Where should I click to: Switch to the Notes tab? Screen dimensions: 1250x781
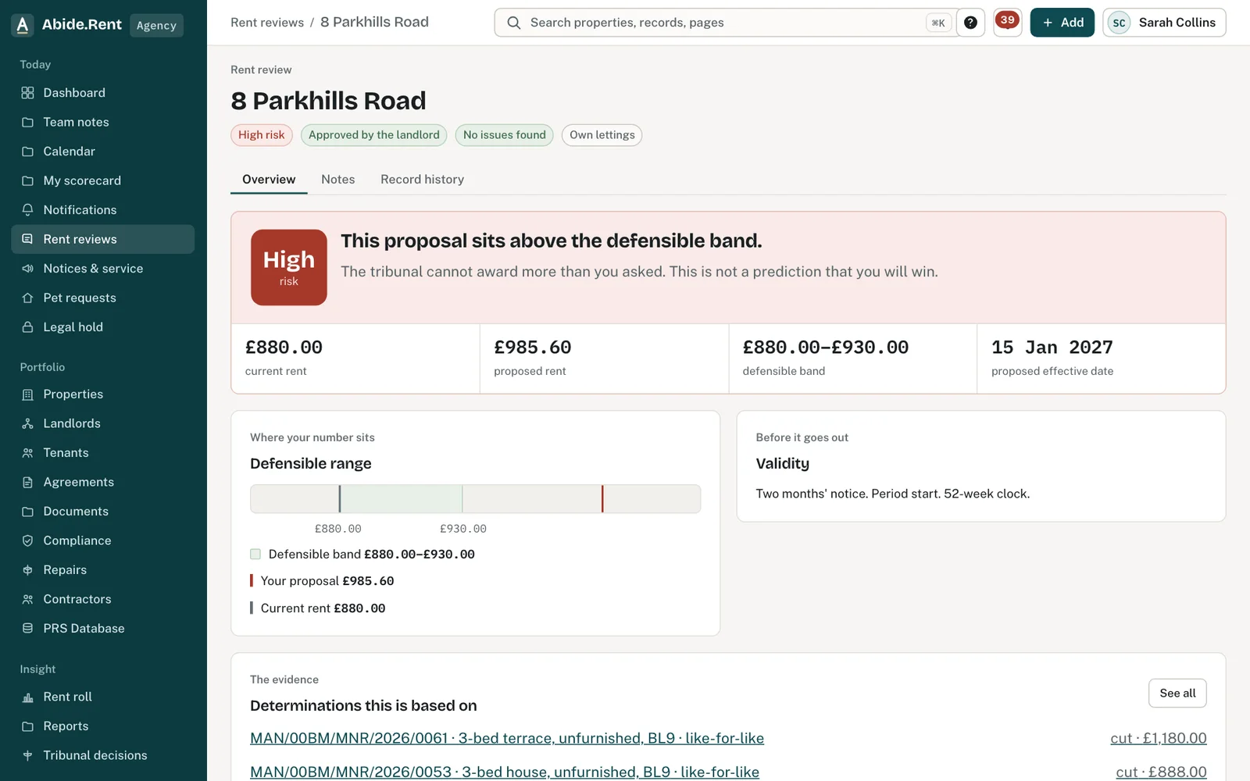pos(338,180)
